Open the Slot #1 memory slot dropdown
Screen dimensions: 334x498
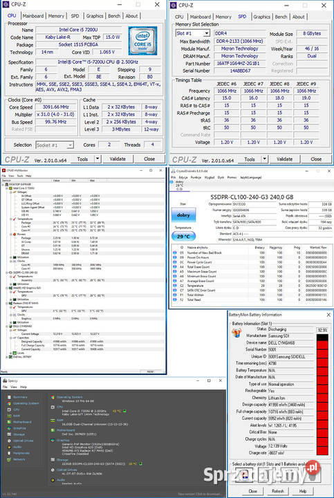pos(193,33)
